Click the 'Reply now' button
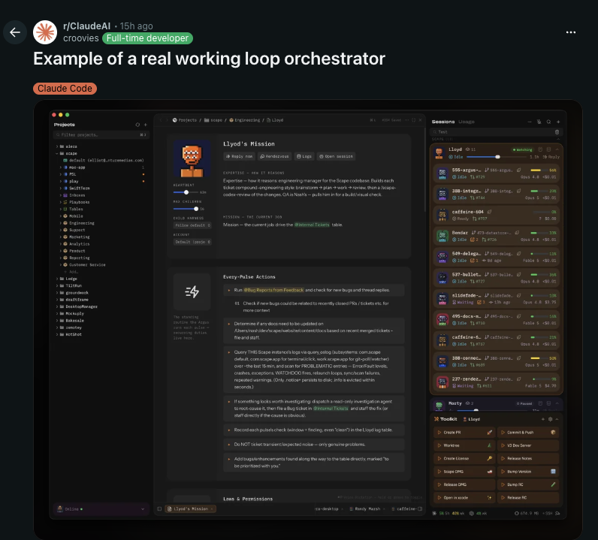This screenshot has width=598, height=540. (x=239, y=156)
